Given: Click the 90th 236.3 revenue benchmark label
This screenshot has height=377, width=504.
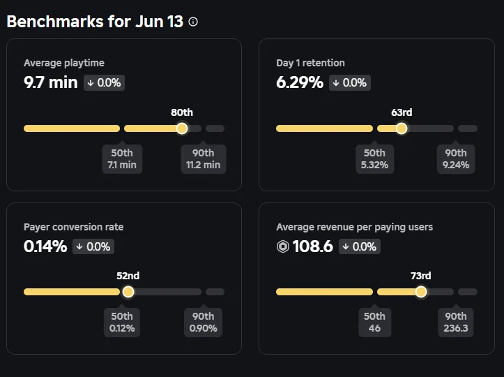Looking at the screenshot, I should pos(456,323).
